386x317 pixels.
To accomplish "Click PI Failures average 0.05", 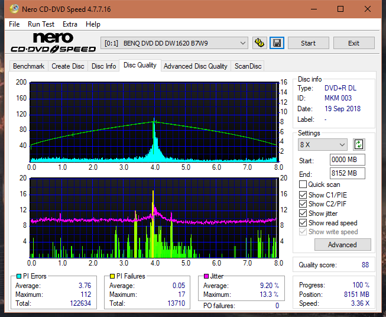I will (179, 286).
